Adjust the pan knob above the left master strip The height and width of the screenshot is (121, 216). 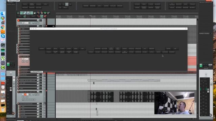[x=11, y=73]
